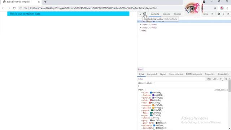Select the Styles tab
Image resolution: width=231 pixels, height=130 pixels.
tap(141, 74)
